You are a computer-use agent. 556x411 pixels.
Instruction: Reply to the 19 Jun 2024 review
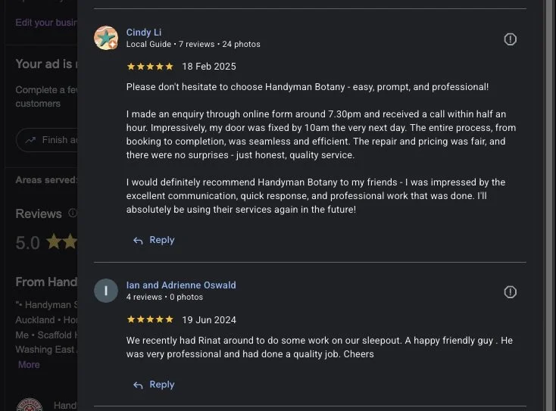[154, 385]
